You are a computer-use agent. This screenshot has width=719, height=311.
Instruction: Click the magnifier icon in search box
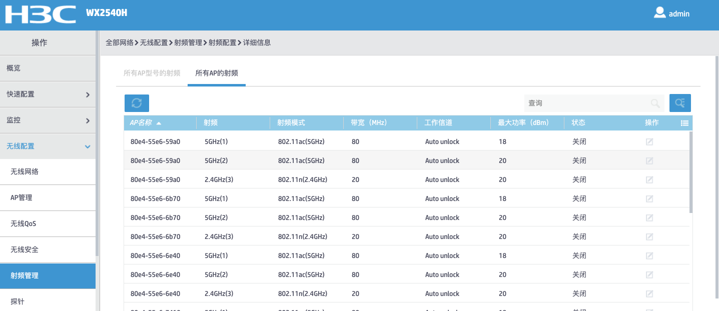point(655,103)
